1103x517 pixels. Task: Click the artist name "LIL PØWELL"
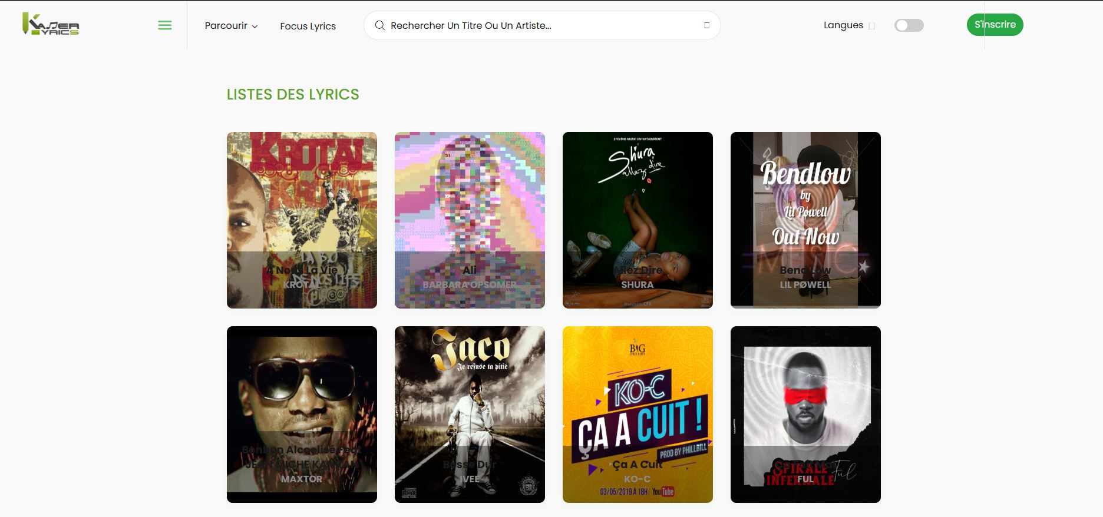[x=805, y=285]
